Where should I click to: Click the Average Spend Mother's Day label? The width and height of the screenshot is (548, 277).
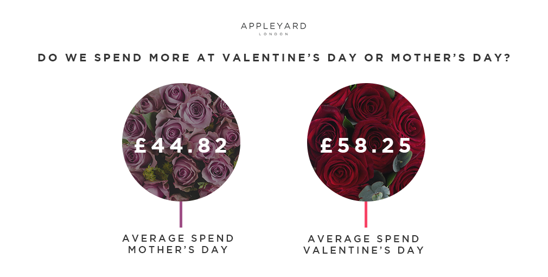(x=179, y=244)
